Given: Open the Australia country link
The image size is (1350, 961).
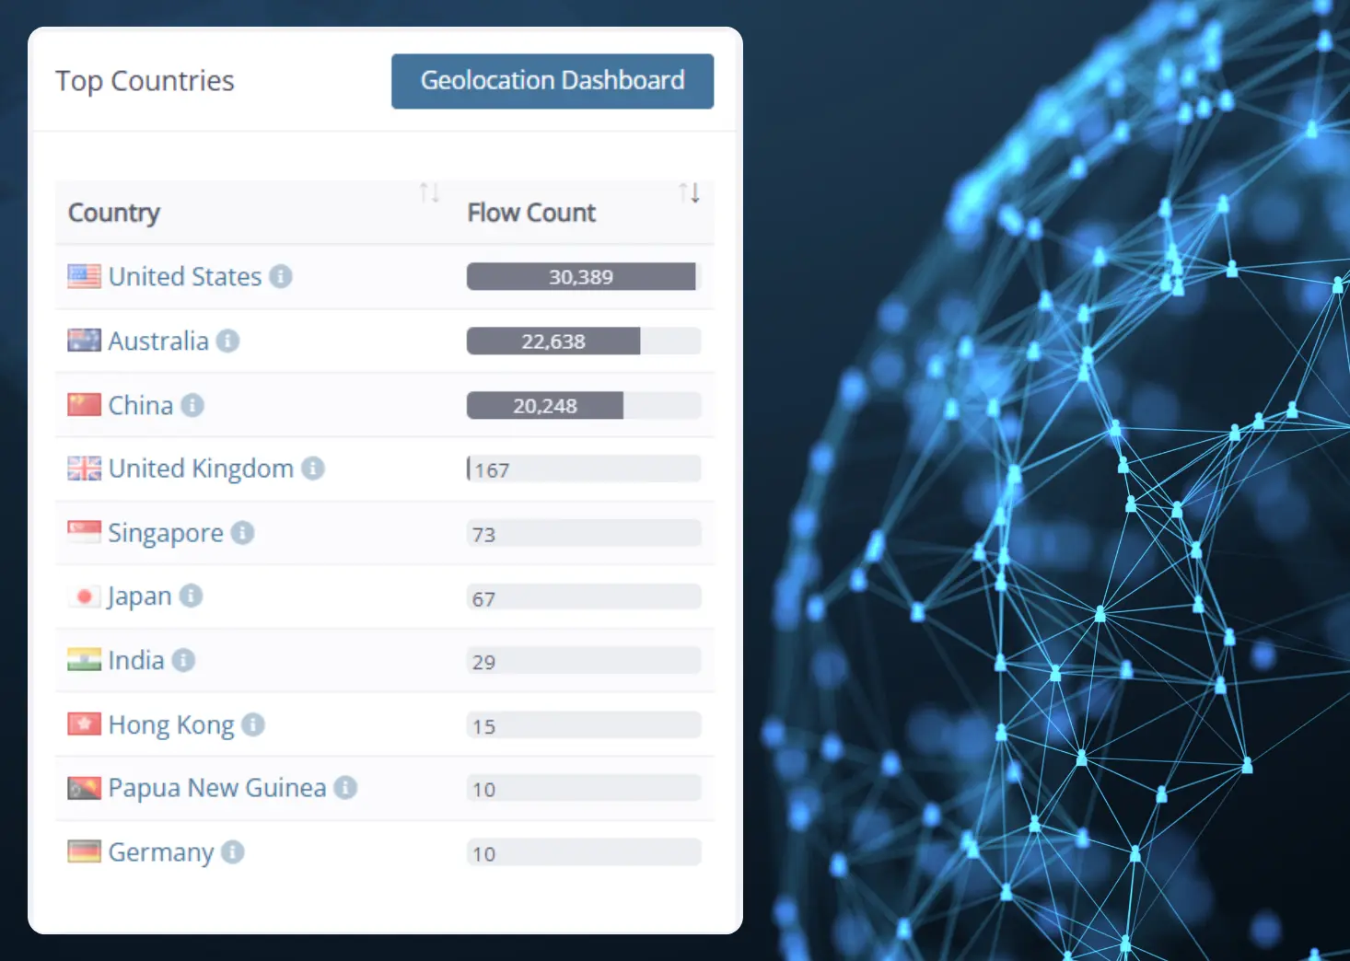Looking at the screenshot, I should (158, 342).
